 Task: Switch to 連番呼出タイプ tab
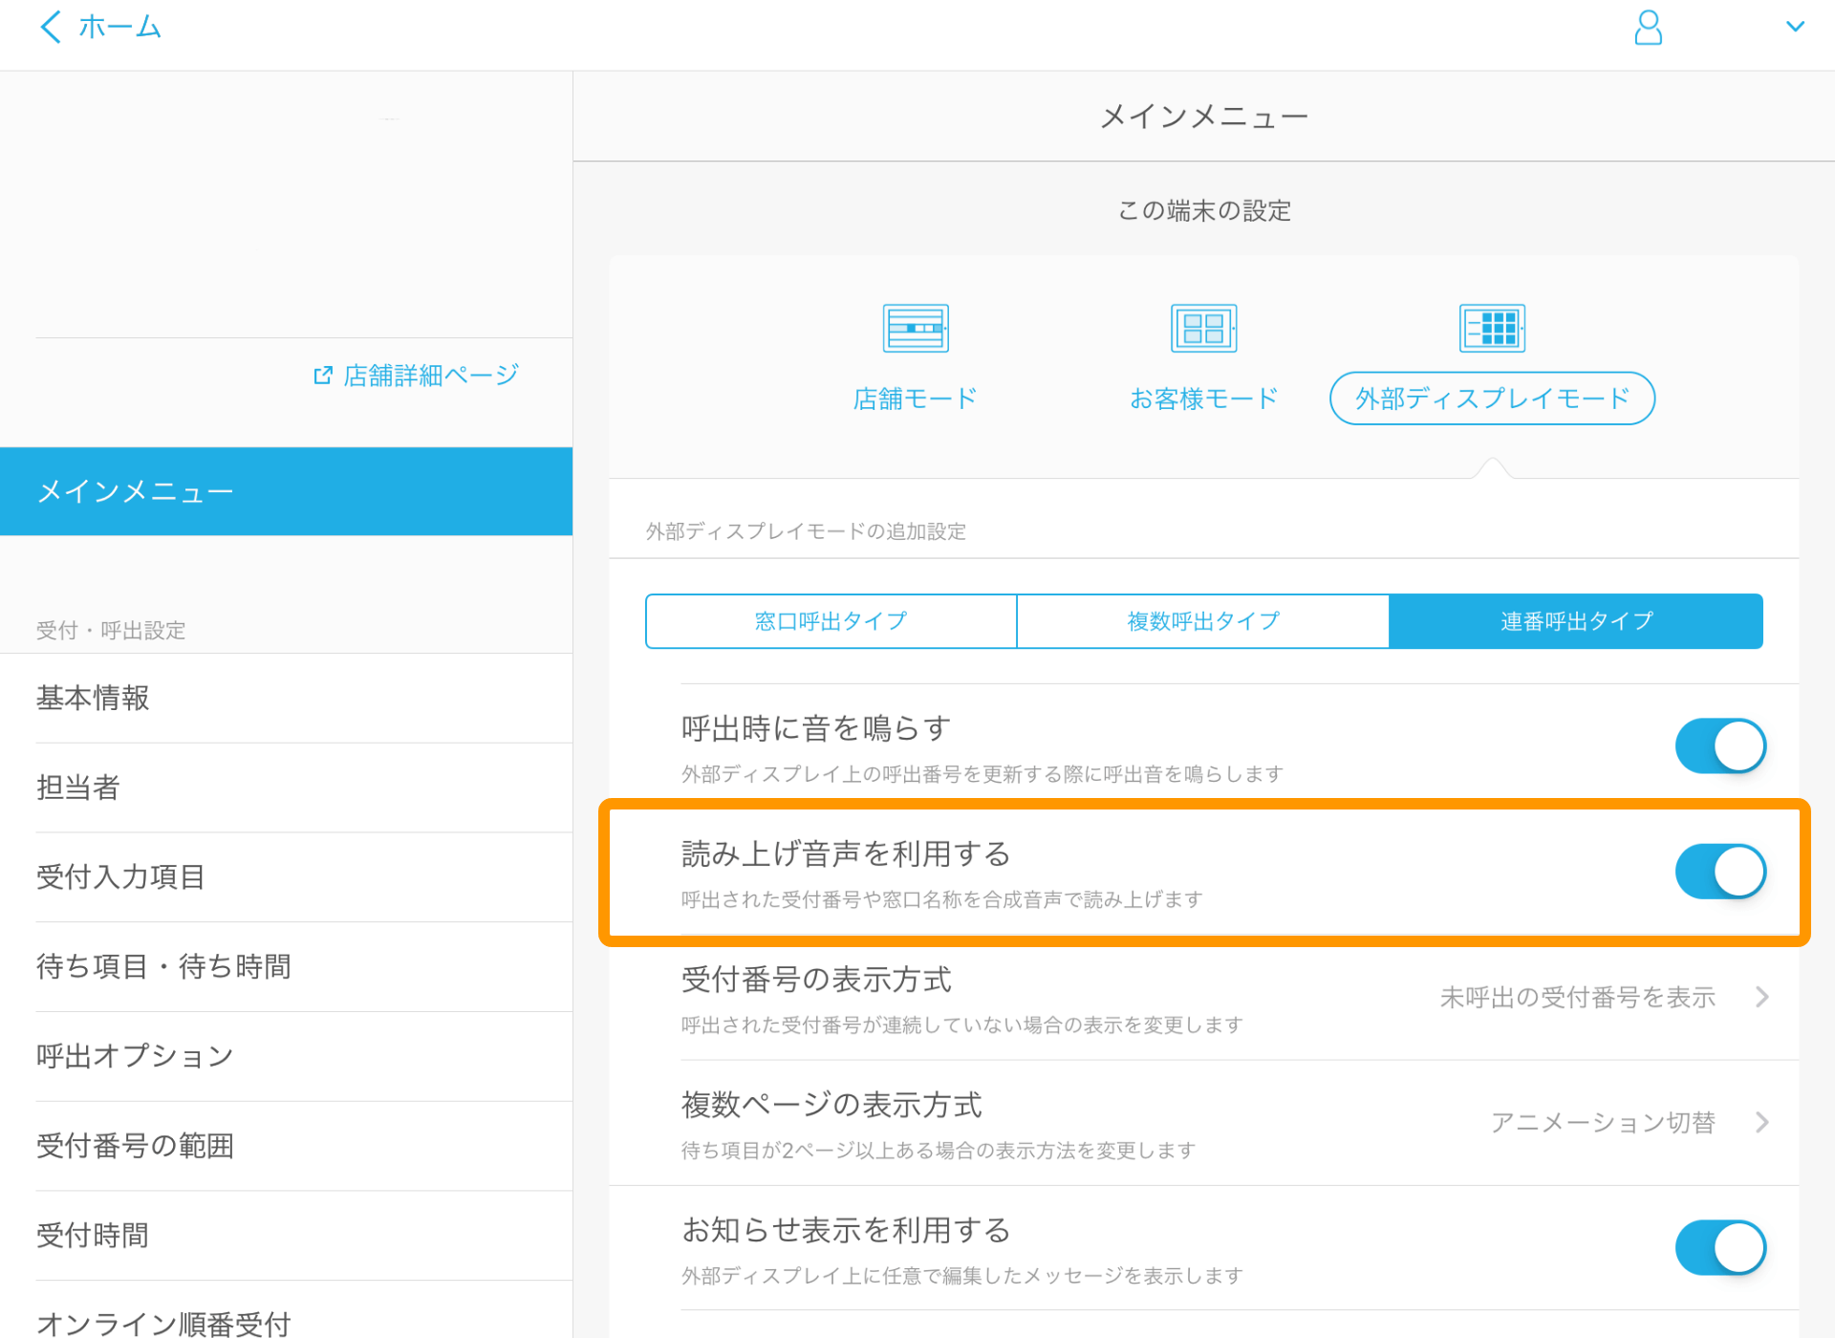1576,621
